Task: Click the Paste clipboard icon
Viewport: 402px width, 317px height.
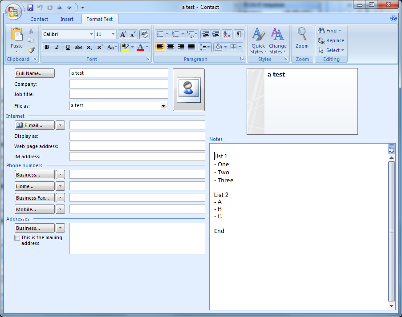Action: [16, 34]
